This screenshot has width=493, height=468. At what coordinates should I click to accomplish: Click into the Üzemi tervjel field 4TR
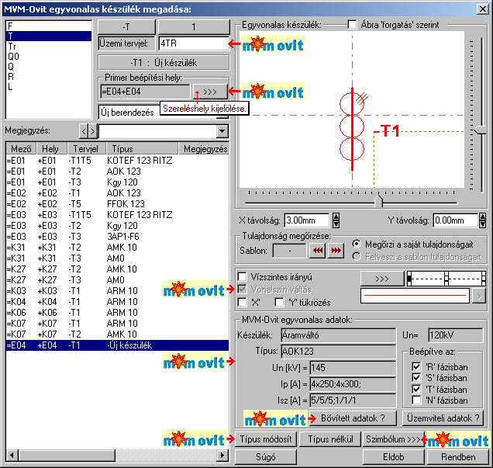[x=194, y=43]
